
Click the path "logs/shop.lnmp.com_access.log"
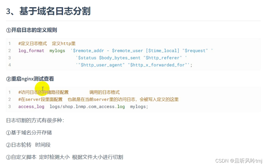tap(87, 107)
